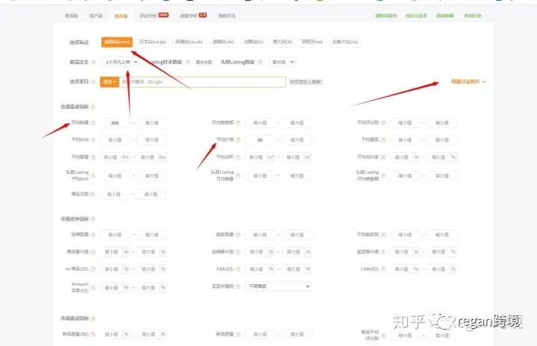The height and width of the screenshot is (346, 537).
Task: Click the 平均价格 minimum field showing 30
Action: (x=260, y=139)
